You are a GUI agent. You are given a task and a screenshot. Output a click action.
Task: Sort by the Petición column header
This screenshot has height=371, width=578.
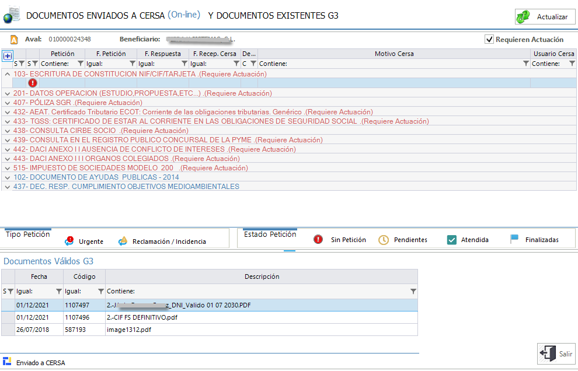[x=62, y=54]
